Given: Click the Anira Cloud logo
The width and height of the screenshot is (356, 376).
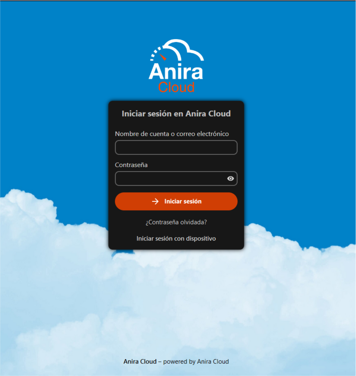Looking at the screenshot, I should (x=176, y=66).
